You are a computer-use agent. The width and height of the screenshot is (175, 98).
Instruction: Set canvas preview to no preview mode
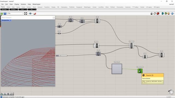(x=151, y=14)
